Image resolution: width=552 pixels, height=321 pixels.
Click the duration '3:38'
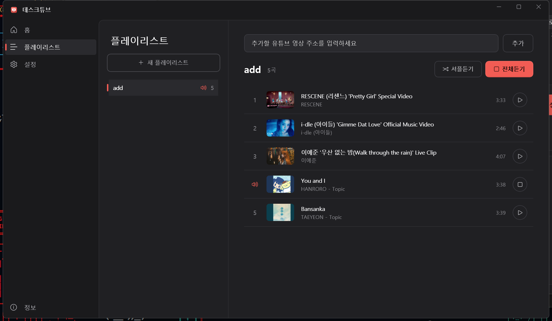[501, 185]
